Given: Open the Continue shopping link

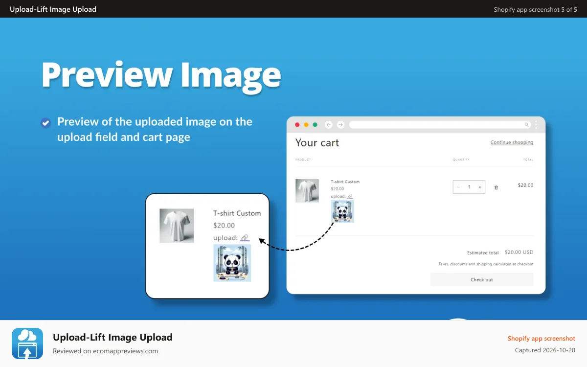Looking at the screenshot, I should 512,142.
